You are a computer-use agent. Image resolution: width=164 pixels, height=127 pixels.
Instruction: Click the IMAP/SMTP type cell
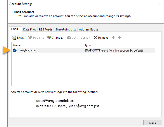tap(114, 51)
